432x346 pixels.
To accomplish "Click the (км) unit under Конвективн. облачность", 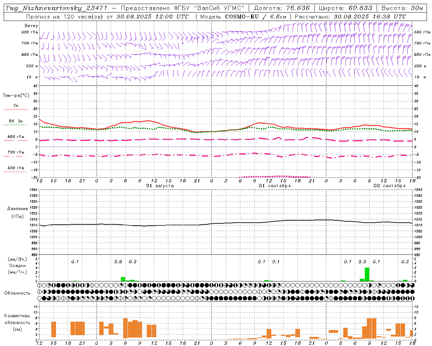I will 17,329.
